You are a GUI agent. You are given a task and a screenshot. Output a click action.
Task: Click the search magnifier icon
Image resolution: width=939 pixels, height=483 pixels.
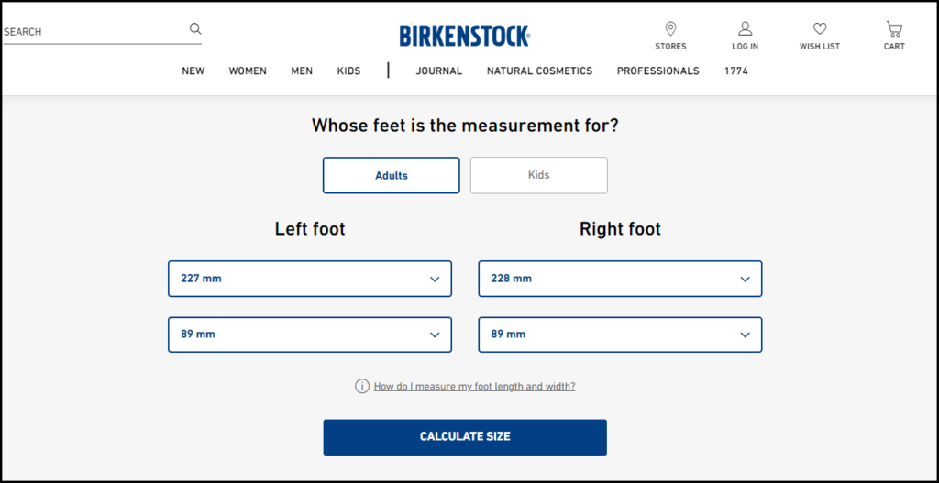[195, 28]
